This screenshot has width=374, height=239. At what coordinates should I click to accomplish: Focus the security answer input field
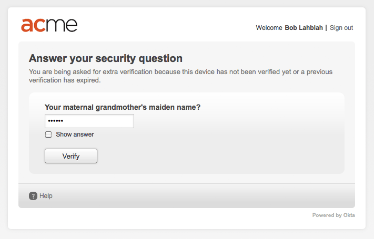[89, 121]
